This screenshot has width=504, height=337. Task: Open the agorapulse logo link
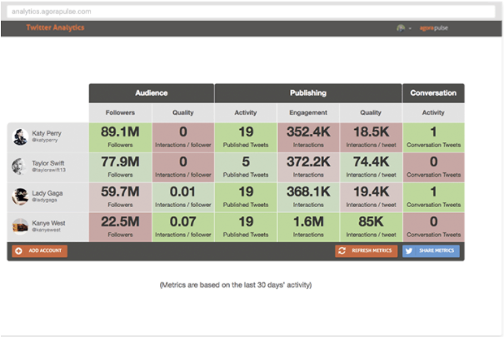pos(434,28)
